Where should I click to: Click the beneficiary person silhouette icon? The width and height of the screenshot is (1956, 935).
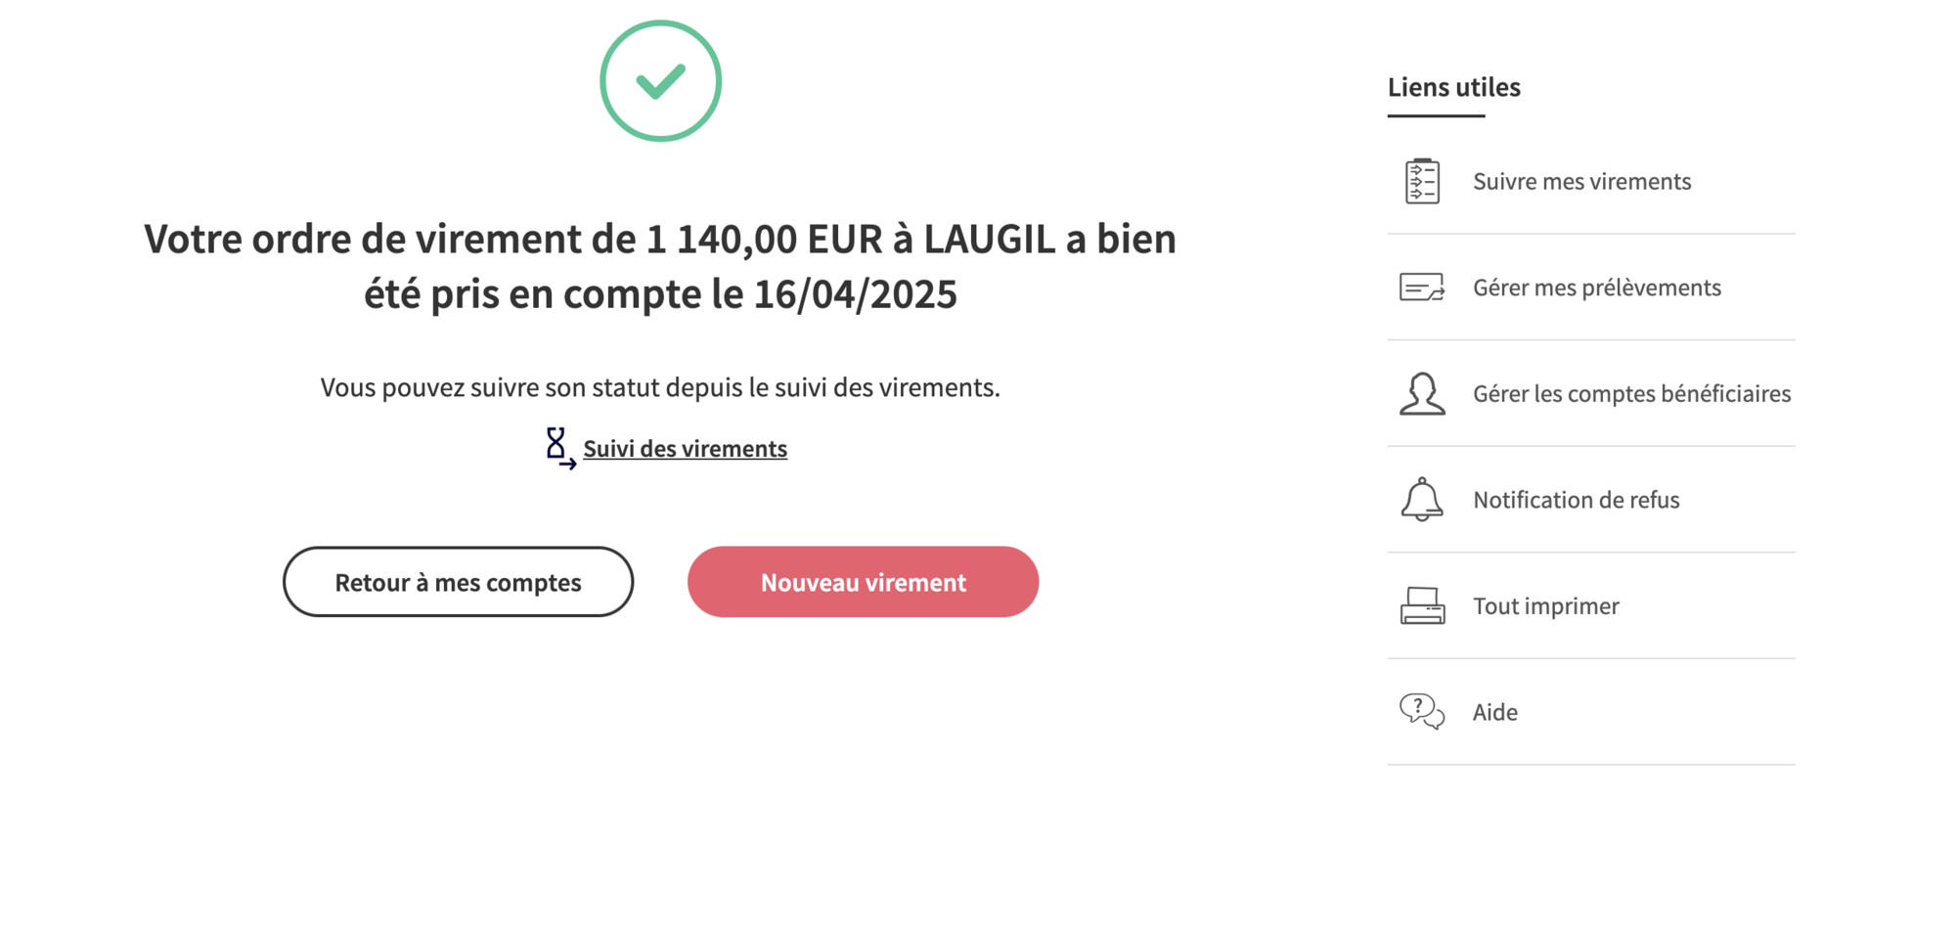click(1422, 394)
